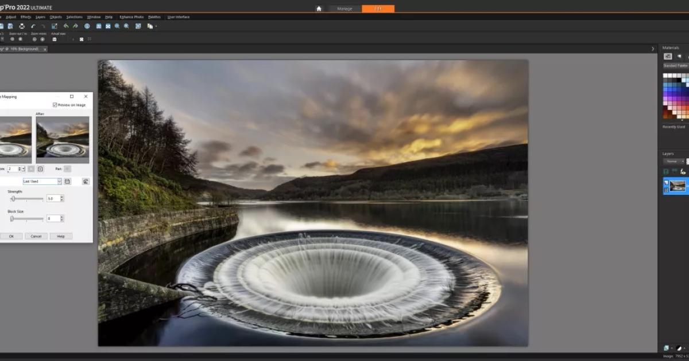Click the reset to default icon in dialog
This screenshot has width=689, height=361.
[x=86, y=181]
